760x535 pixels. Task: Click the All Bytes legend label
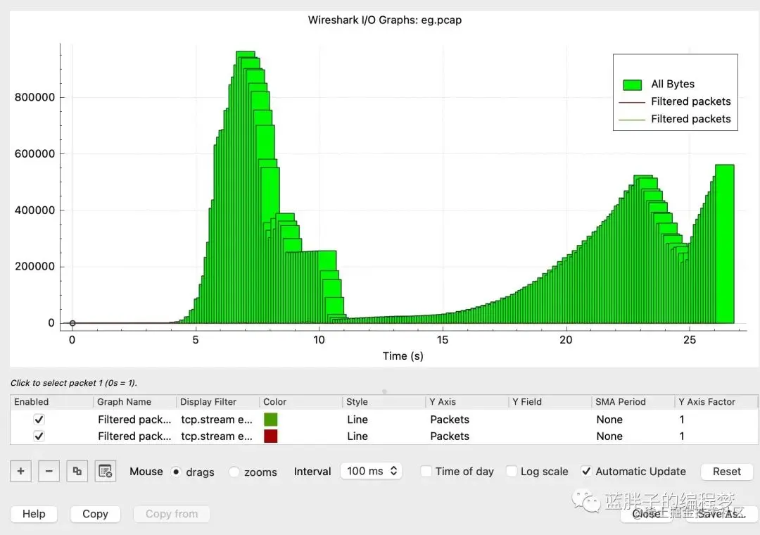673,84
